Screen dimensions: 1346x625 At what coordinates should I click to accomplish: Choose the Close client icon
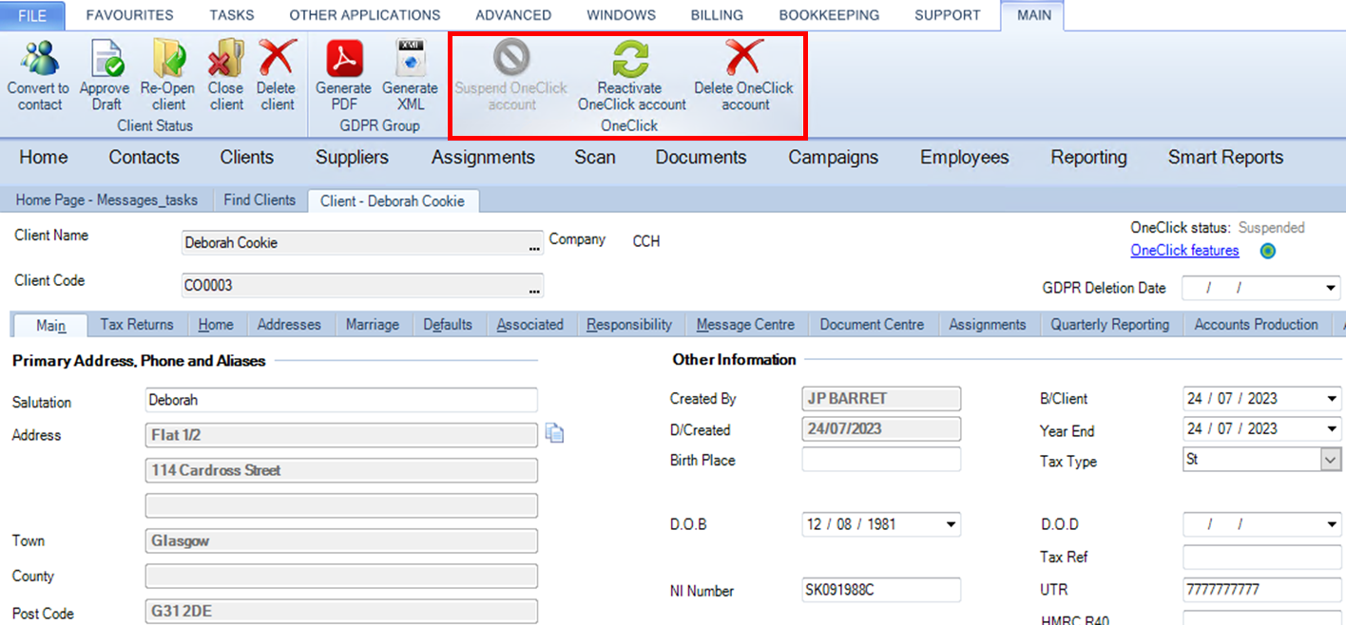point(226,59)
